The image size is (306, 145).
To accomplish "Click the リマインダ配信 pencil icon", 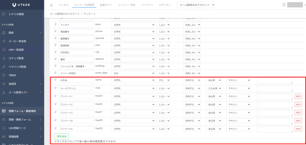I will pyautogui.click(x=4, y=67).
